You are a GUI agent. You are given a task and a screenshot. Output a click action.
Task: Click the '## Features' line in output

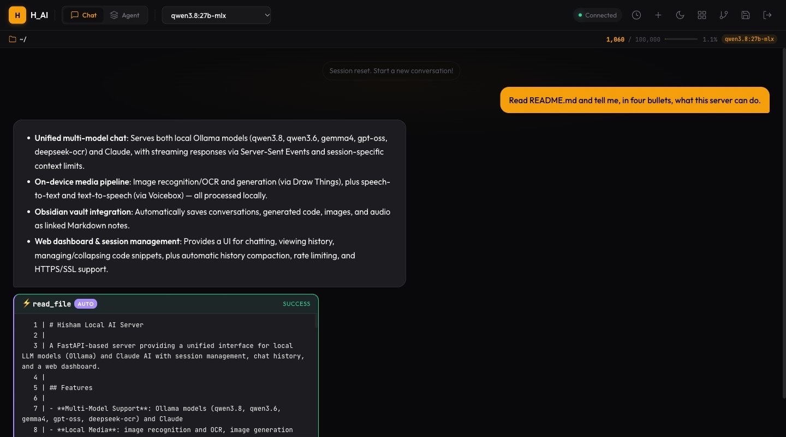point(63,388)
